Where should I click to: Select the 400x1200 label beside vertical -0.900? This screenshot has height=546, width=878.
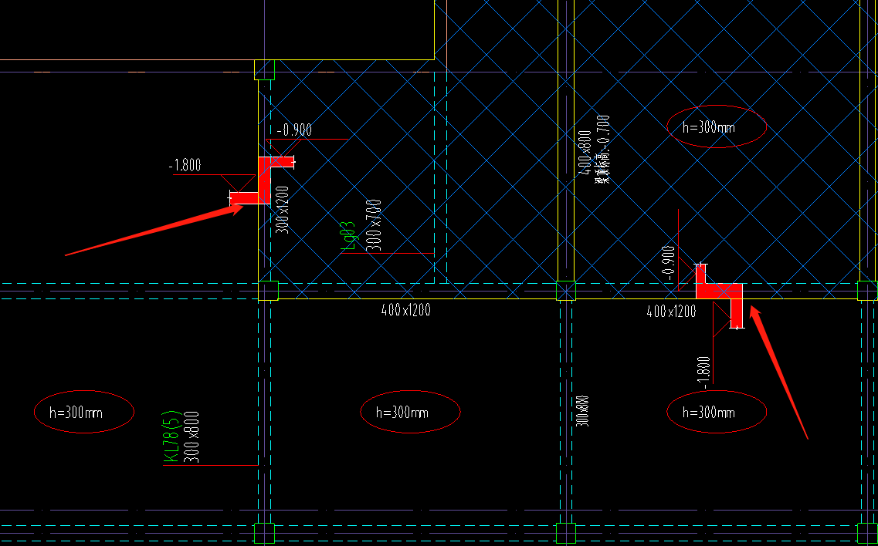[671, 311]
